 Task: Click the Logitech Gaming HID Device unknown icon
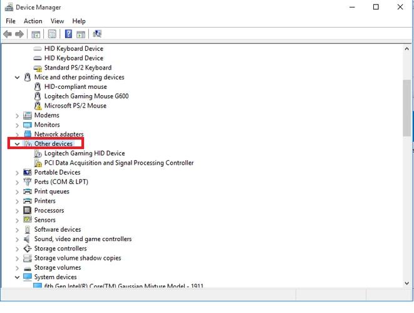38,153
